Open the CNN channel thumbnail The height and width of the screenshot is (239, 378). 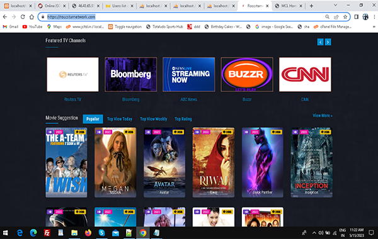pos(305,74)
